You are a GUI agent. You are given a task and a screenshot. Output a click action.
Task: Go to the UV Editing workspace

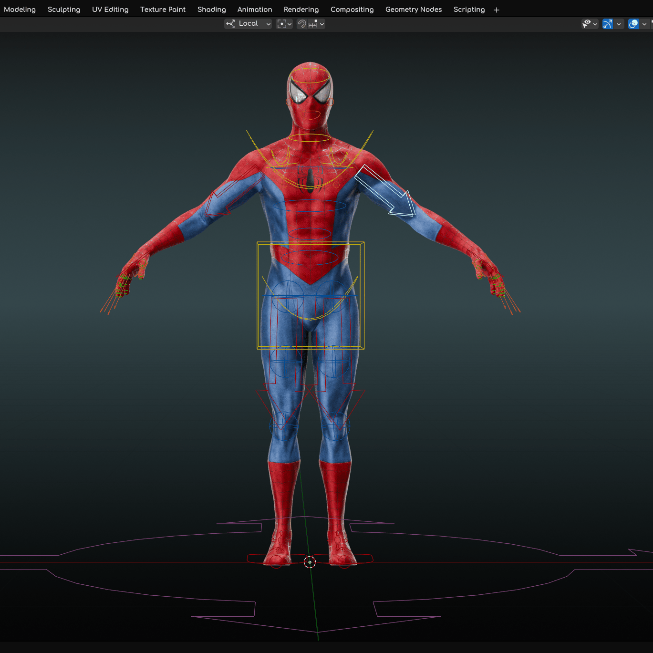[x=110, y=10]
